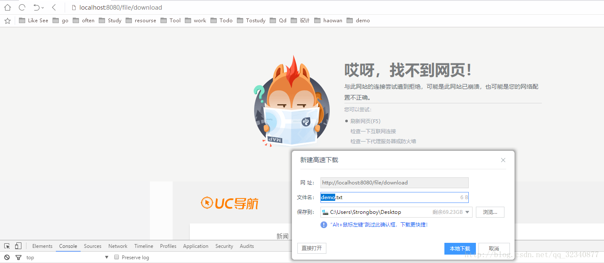Screen dimensions: 604x263
Task: Switch to the Network tab
Action: 118,246
